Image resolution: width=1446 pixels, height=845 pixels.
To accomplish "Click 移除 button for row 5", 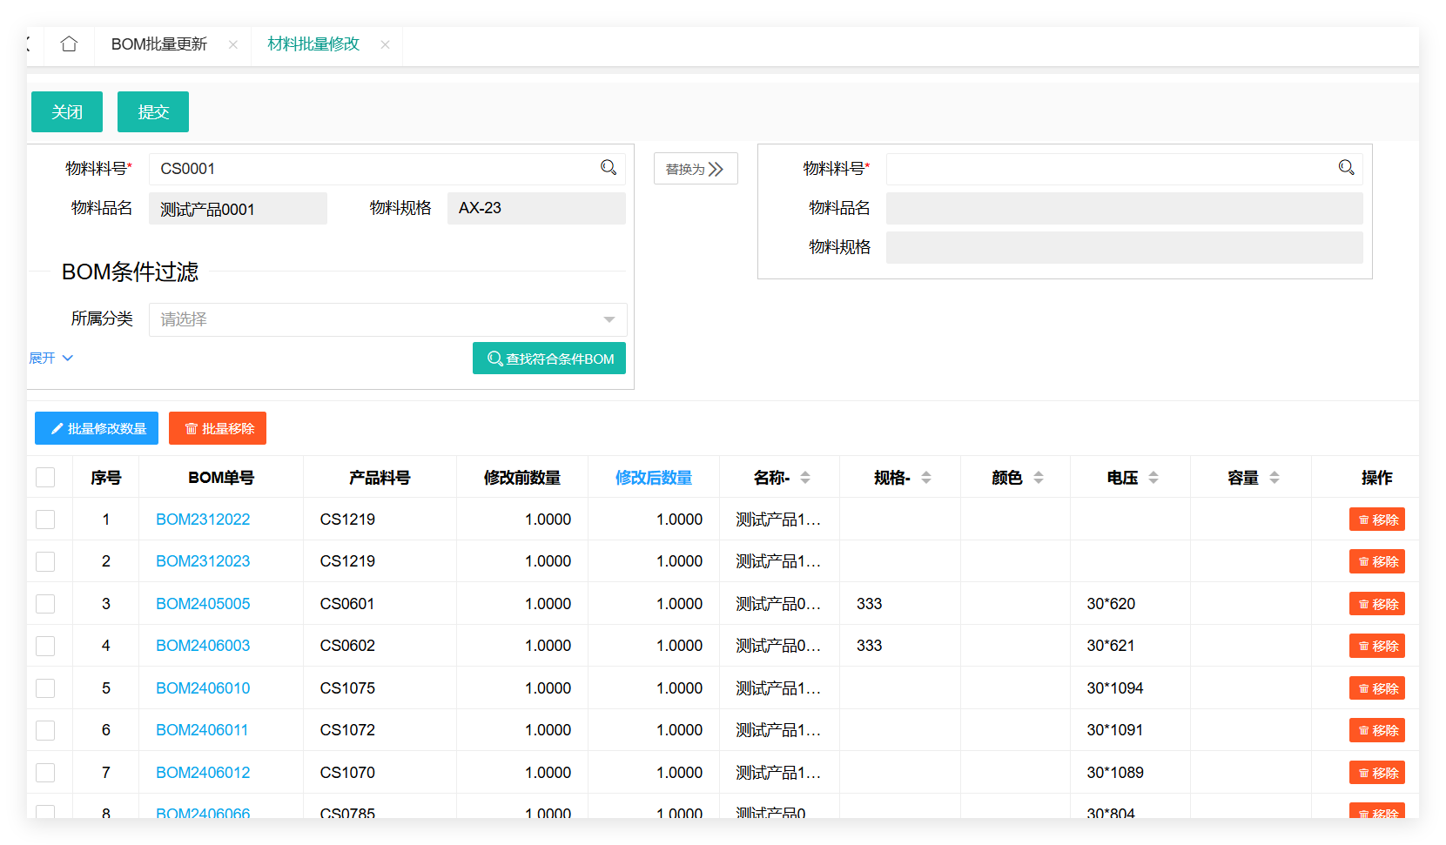I will [x=1376, y=688].
